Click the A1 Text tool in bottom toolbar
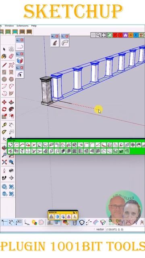Image resolution: width=145 pixels, height=258 pixels. [x=19, y=222]
